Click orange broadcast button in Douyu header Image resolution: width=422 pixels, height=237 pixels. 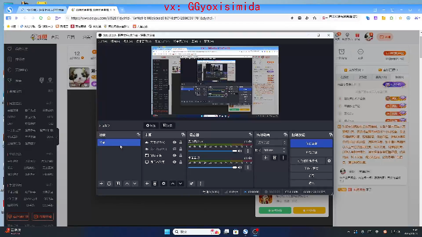(385, 37)
